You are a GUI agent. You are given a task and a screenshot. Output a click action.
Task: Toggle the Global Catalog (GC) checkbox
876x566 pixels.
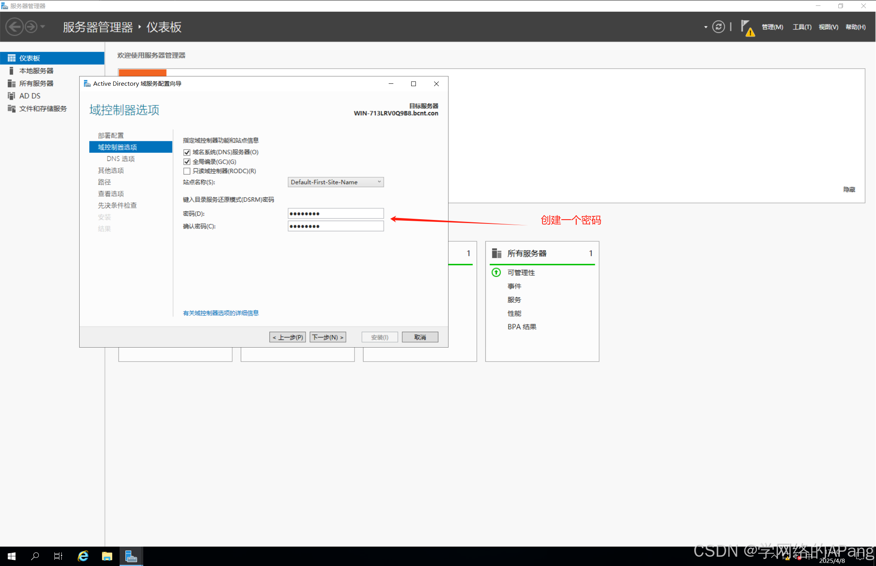[187, 162]
